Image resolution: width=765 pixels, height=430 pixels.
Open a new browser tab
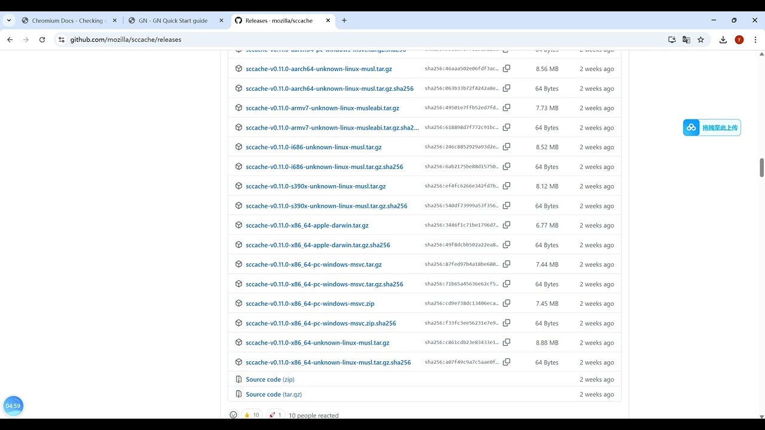click(344, 20)
